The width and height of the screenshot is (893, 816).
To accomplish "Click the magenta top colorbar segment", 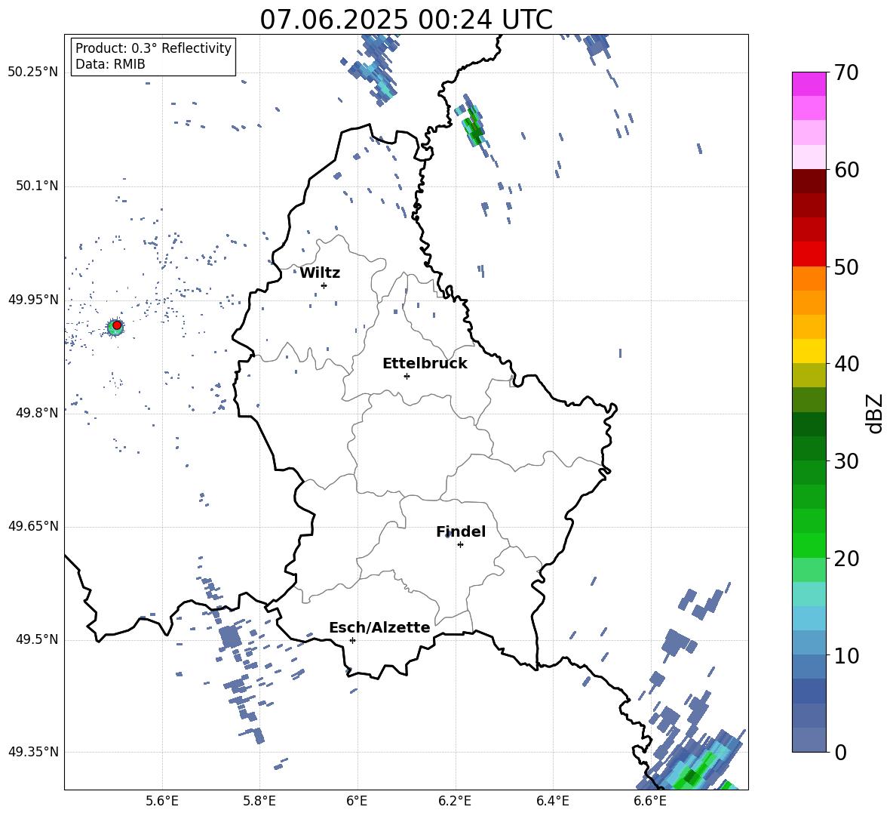I will tap(809, 84).
